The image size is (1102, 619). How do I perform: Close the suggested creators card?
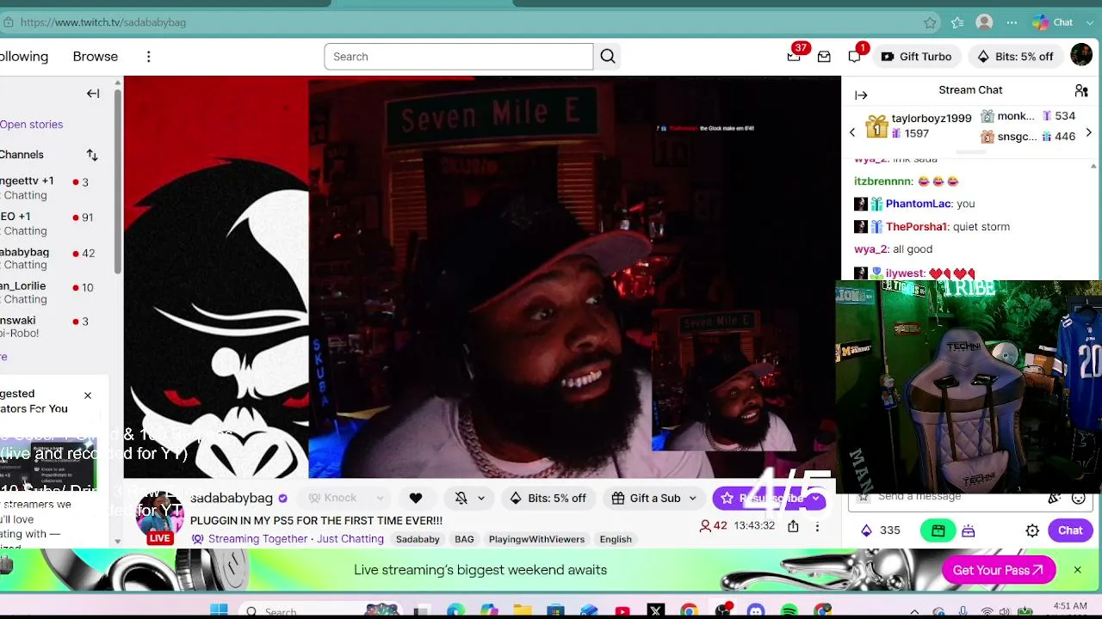(x=87, y=395)
